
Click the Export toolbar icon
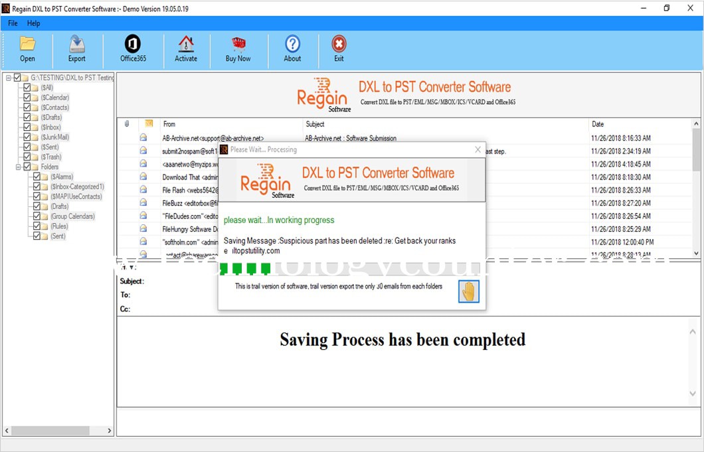tap(77, 44)
